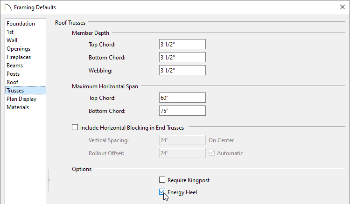Click the Maximum Span Top Chord field
The height and width of the screenshot is (204, 350).
tap(182, 98)
